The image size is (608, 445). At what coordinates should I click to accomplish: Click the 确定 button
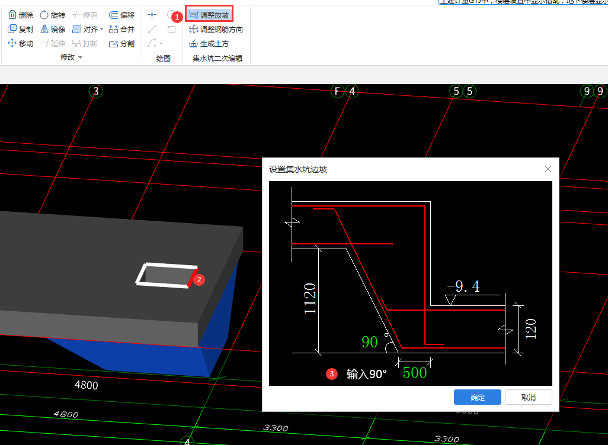click(x=477, y=397)
